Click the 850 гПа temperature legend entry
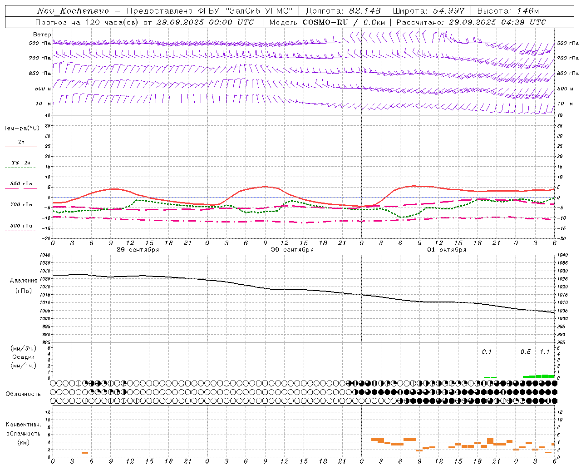 [21, 184]
